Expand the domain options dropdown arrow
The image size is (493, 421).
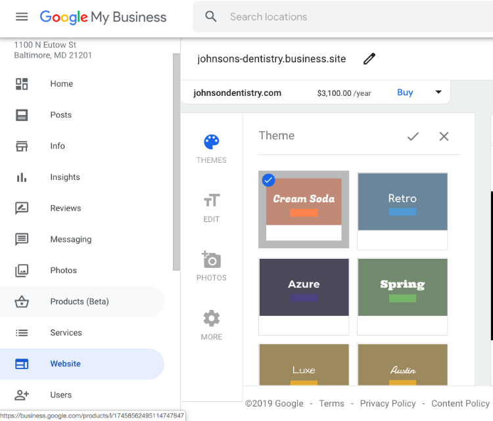(438, 92)
